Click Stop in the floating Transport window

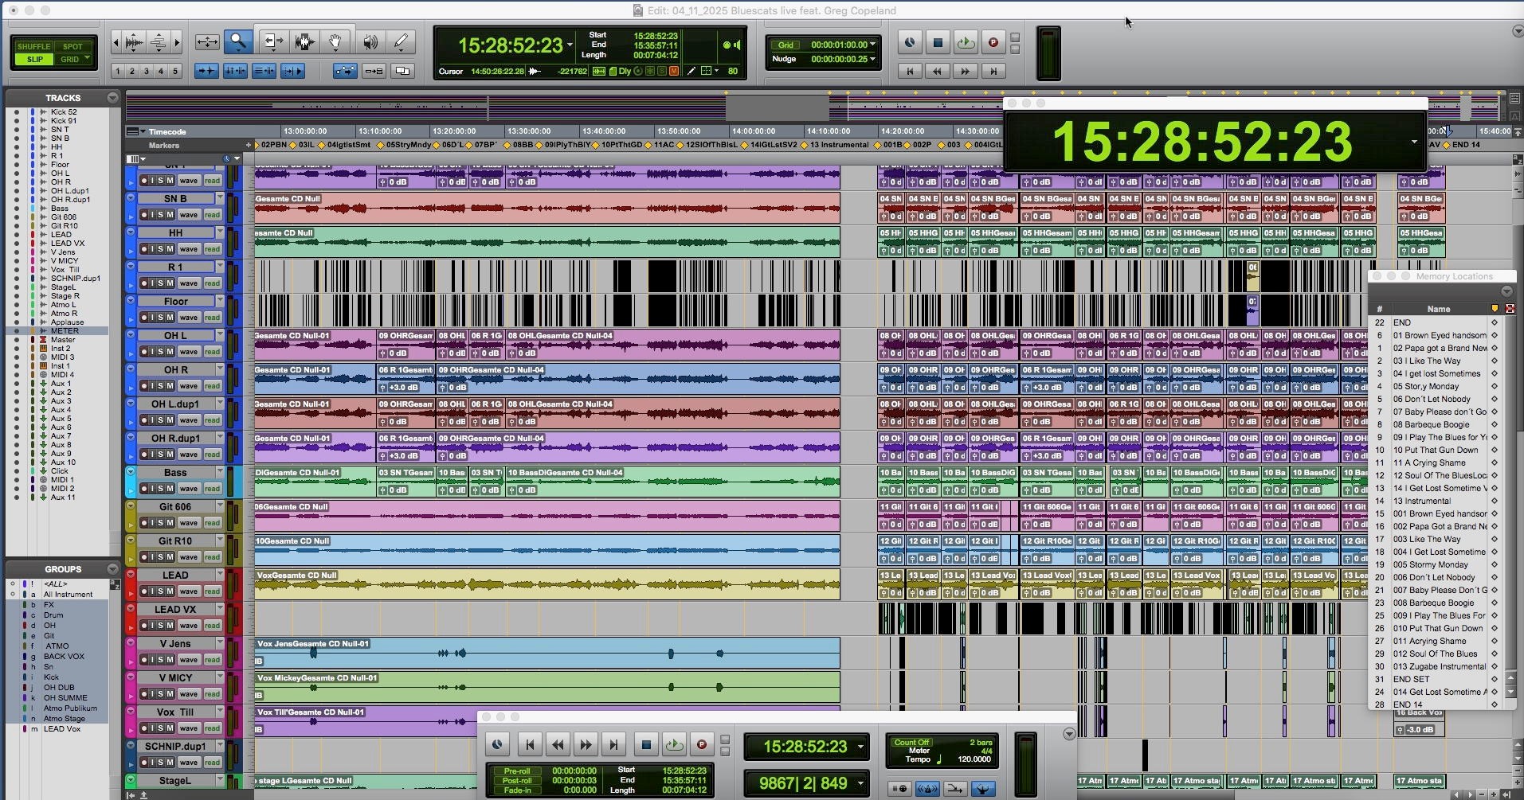646,745
